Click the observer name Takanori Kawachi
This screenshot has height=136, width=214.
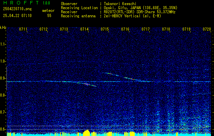[x=120, y=4]
